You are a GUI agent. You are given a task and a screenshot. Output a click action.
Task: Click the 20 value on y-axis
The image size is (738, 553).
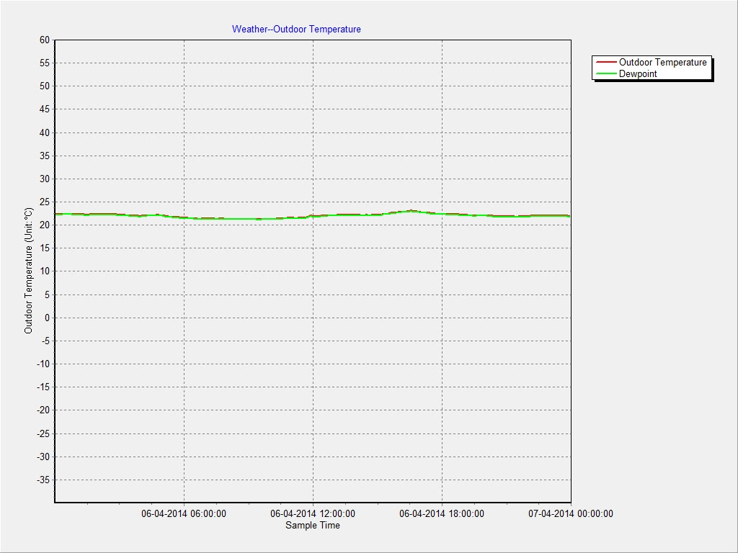pos(44,225)
